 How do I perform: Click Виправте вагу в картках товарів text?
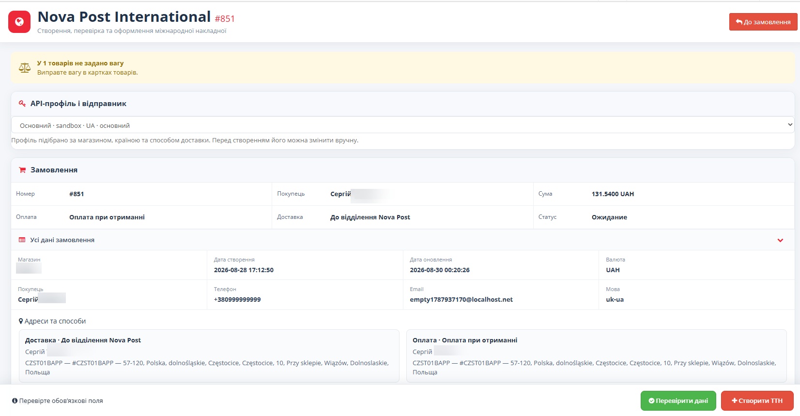(88, 73)
